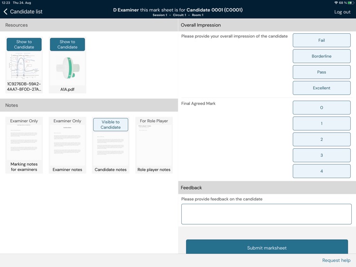Click Submit marksheet

pyautogui.click(x=267, y=247)
